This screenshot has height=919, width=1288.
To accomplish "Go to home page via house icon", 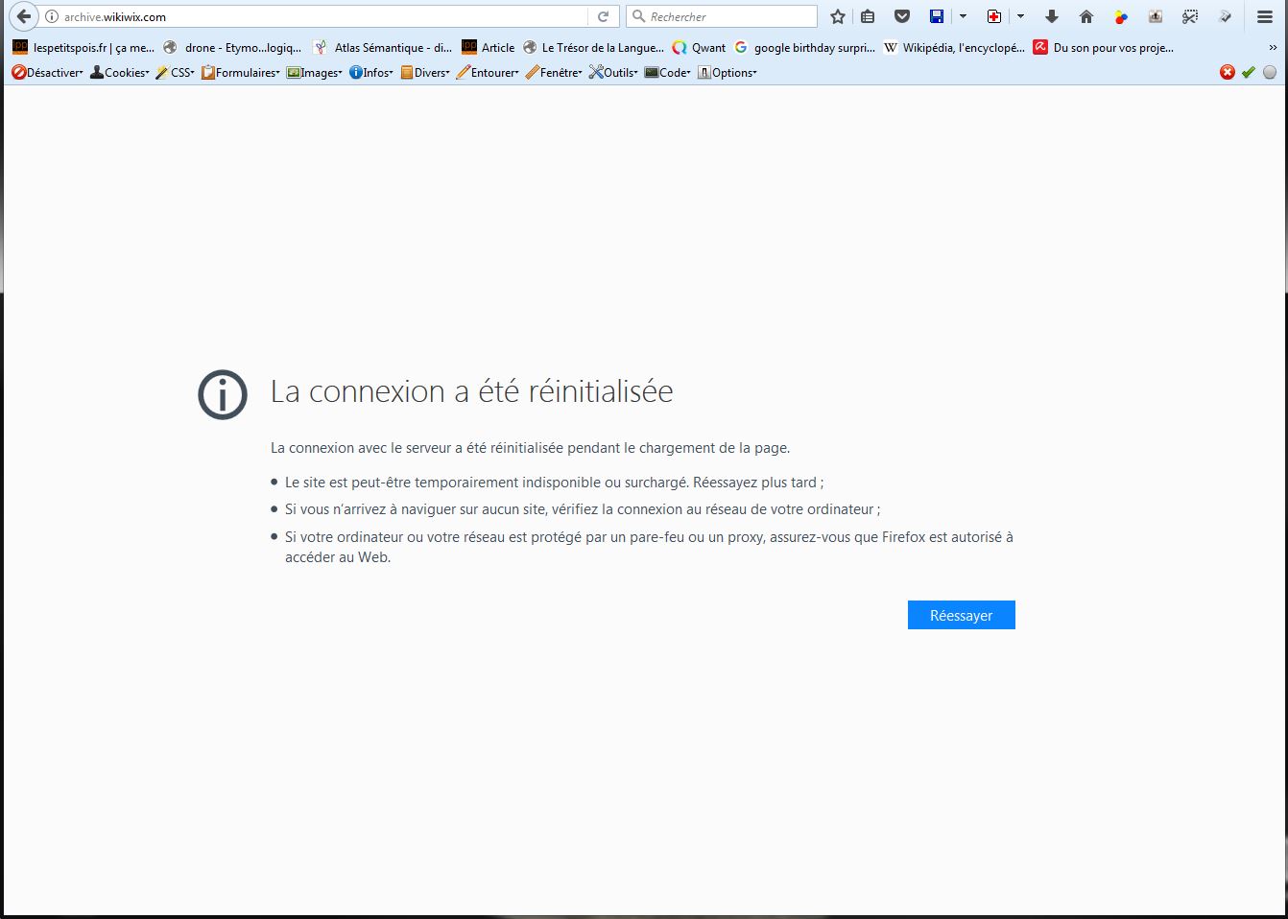I will click(x=1086, y=16).
